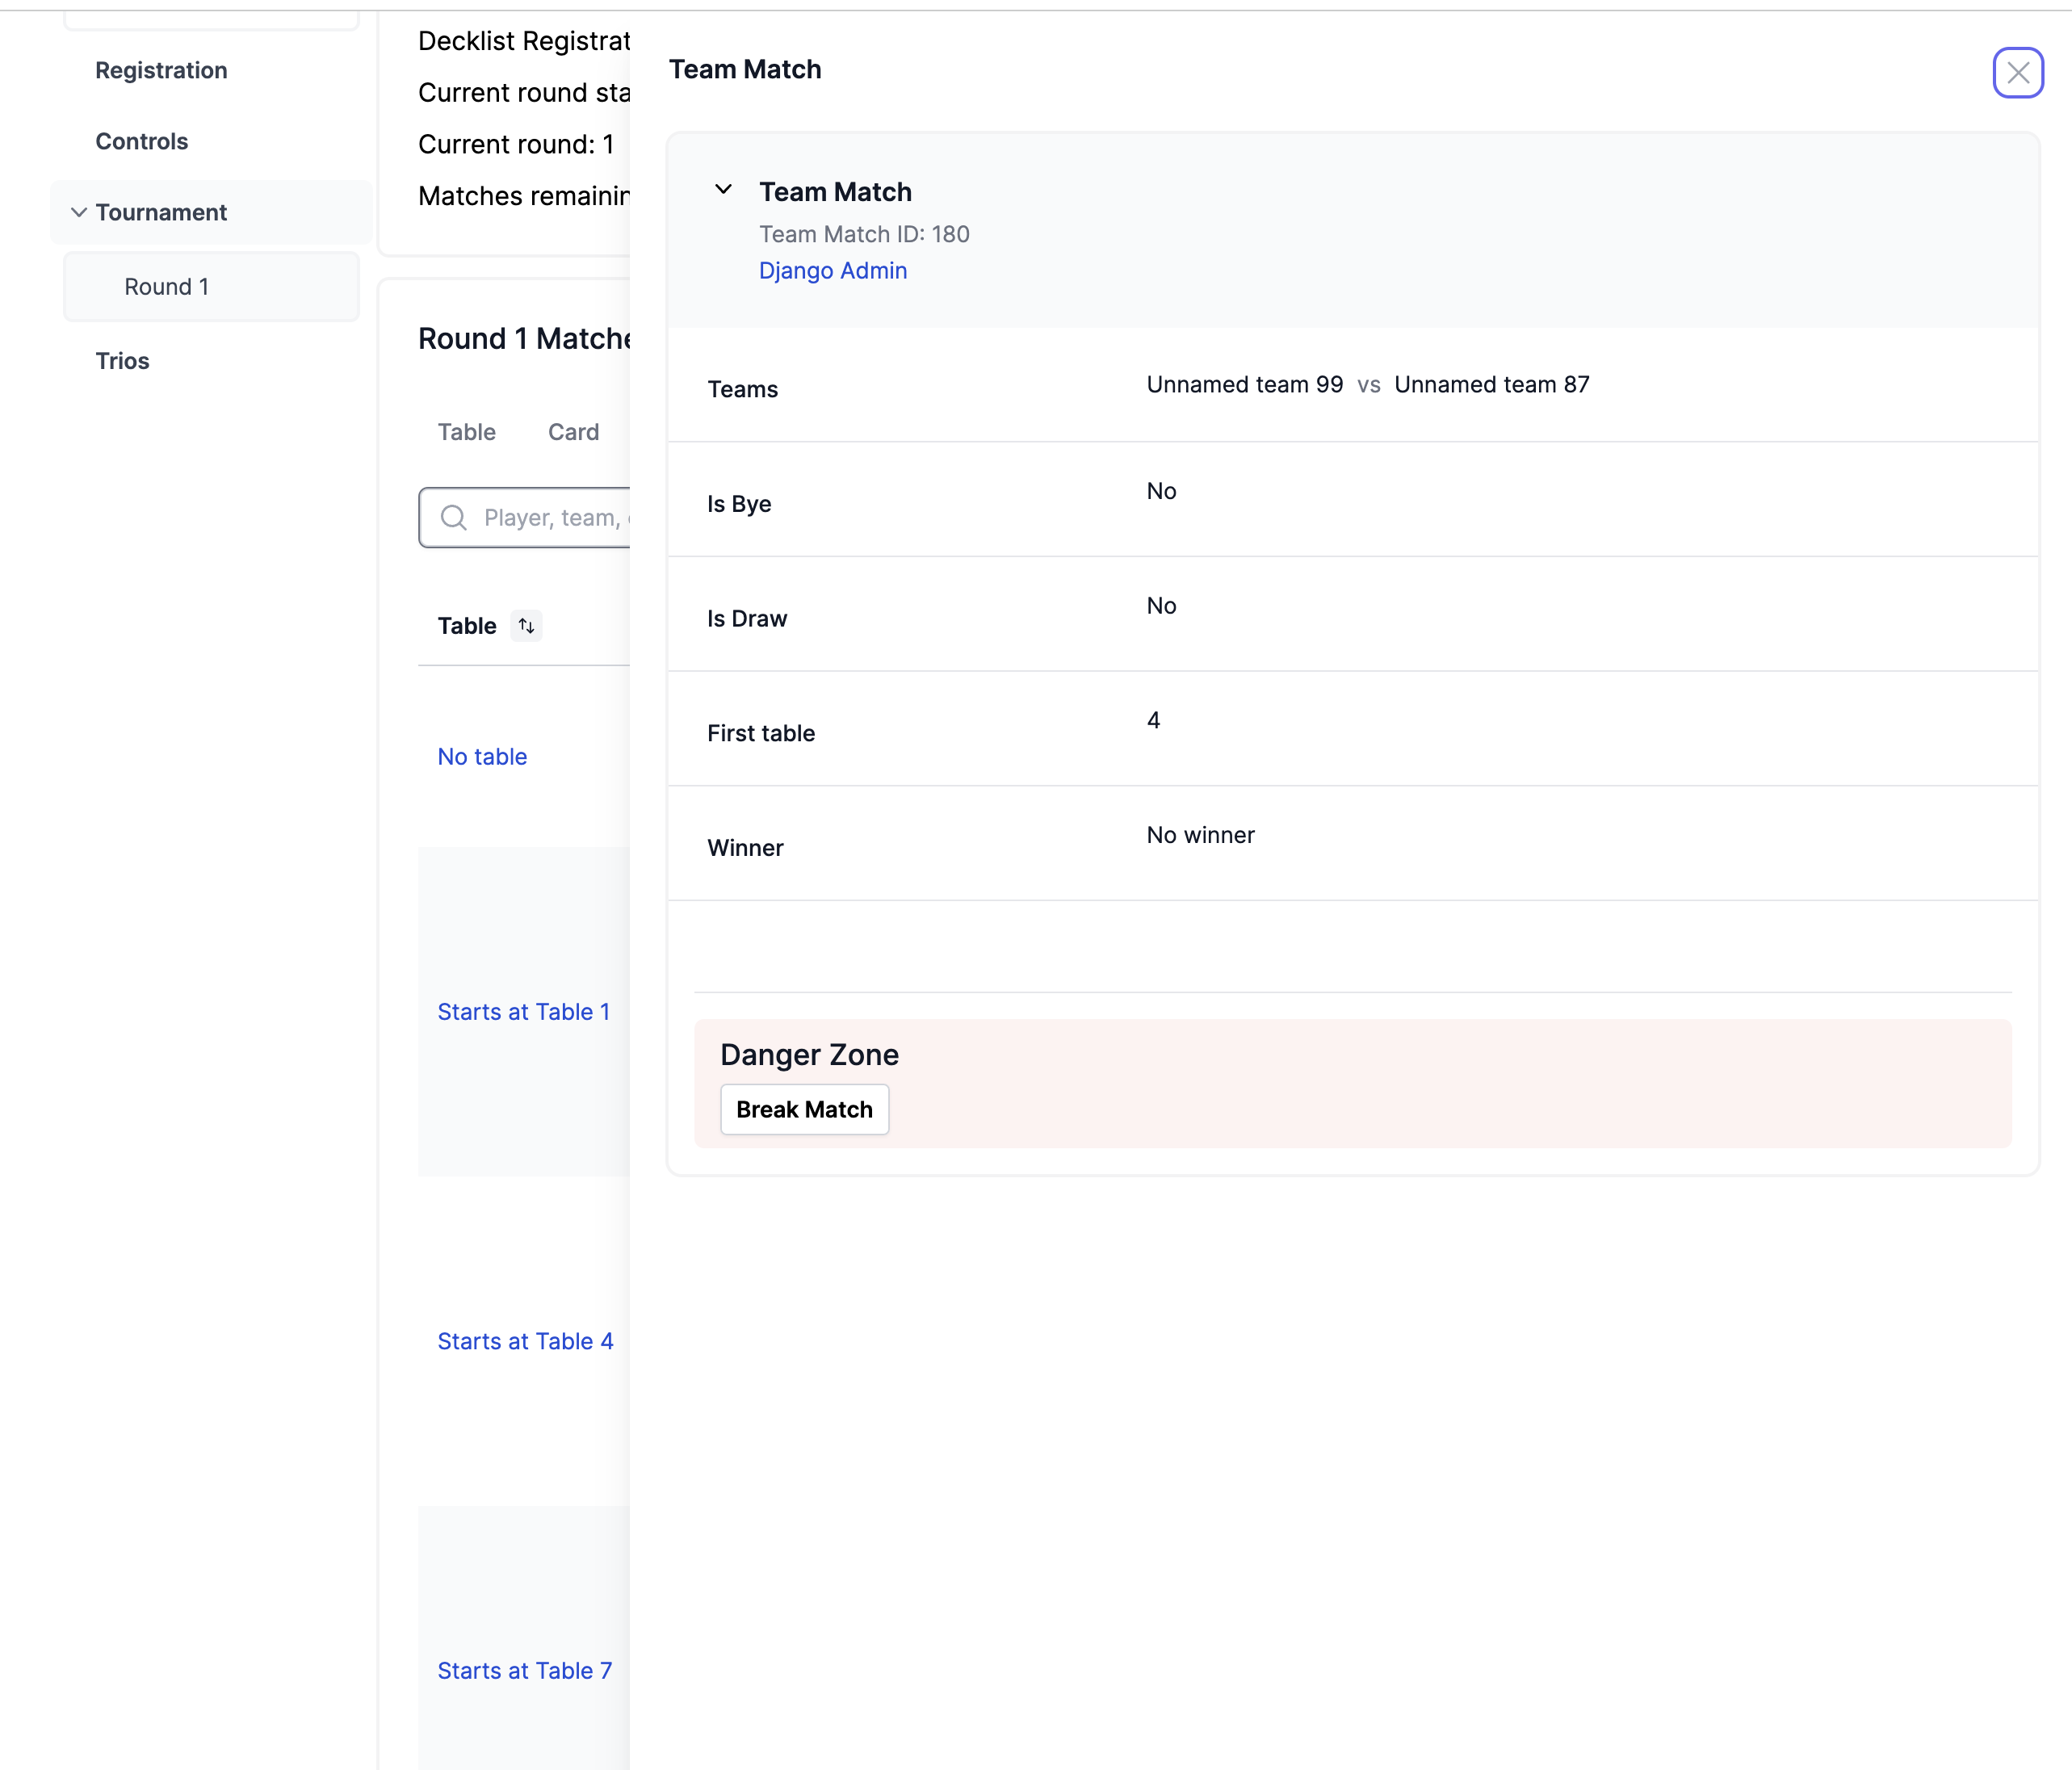Screen dimensions: 2072x1770
Task: Close the Team Match panel
Action: point(2017,73)
